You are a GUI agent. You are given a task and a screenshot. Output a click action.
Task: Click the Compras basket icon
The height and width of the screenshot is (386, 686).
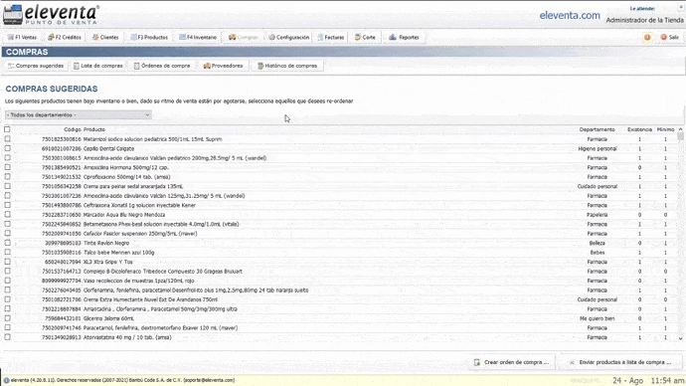click(x=233, y=37)
